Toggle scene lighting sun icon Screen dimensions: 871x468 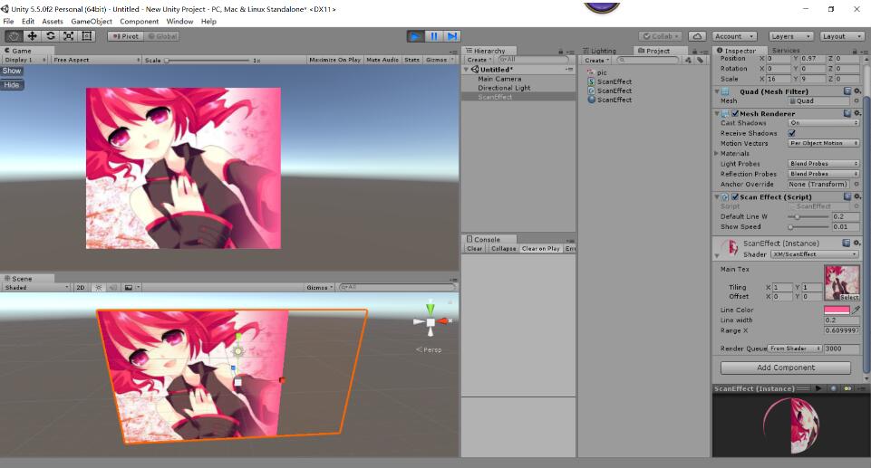pos(99,287)
